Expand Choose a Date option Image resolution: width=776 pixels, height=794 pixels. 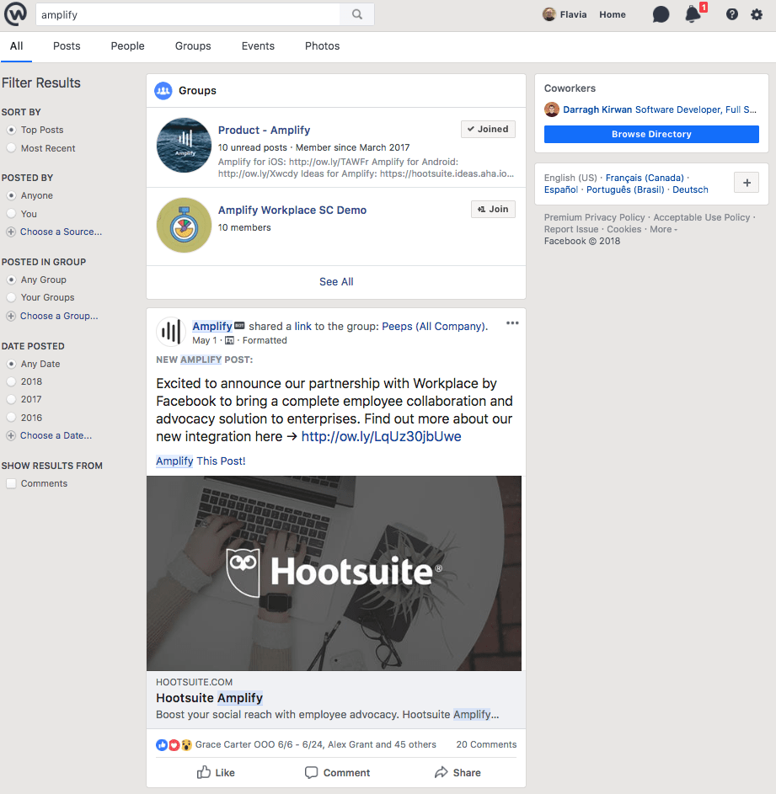pyautogui.click(x=56, y=435)
